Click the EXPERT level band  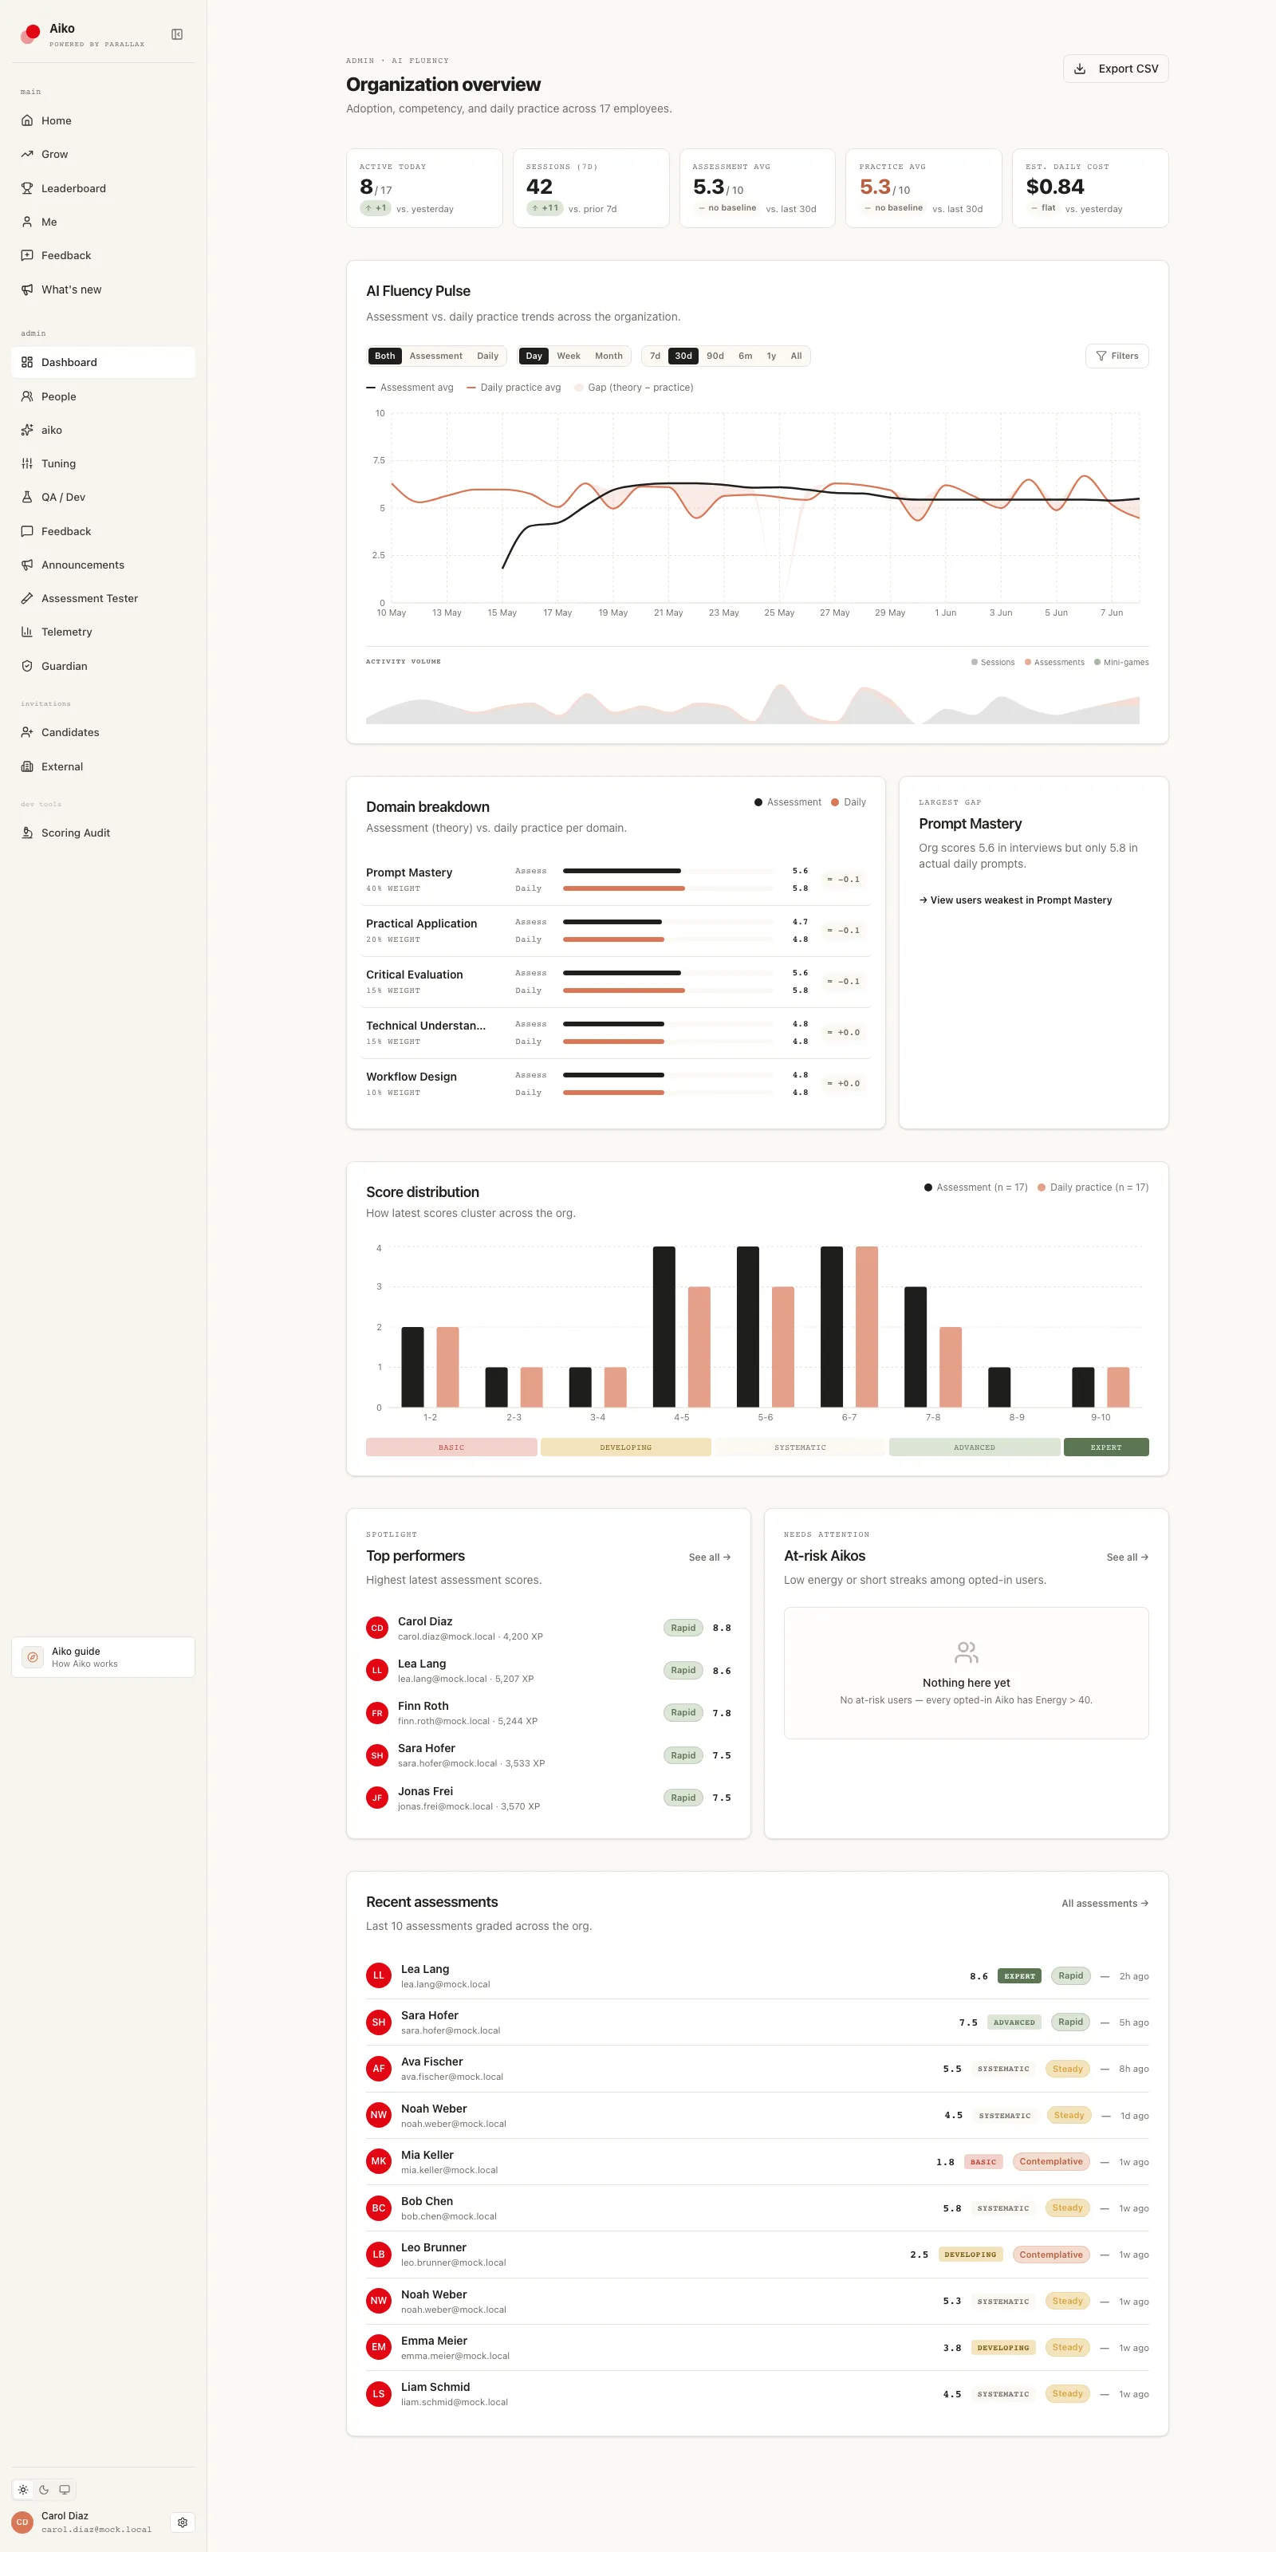pyautogui.click(x=1107, y=1447)
